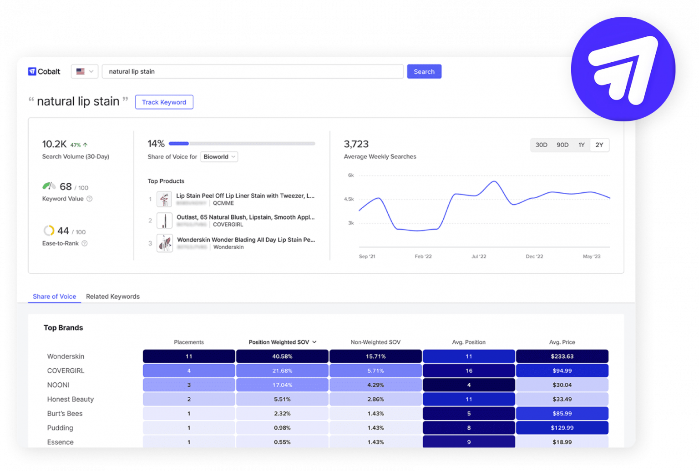Select the NOONI brand row label

click(58, 385)
